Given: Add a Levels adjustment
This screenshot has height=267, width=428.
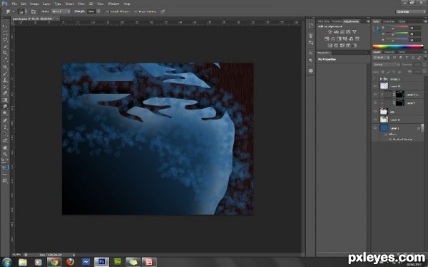Looking at the screenshot, I should tap(336, 32).
